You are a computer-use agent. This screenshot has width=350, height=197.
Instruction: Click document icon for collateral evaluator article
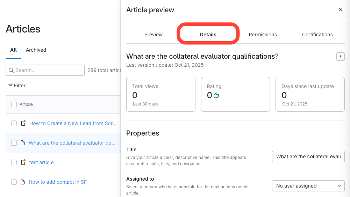tap(23, 143)
